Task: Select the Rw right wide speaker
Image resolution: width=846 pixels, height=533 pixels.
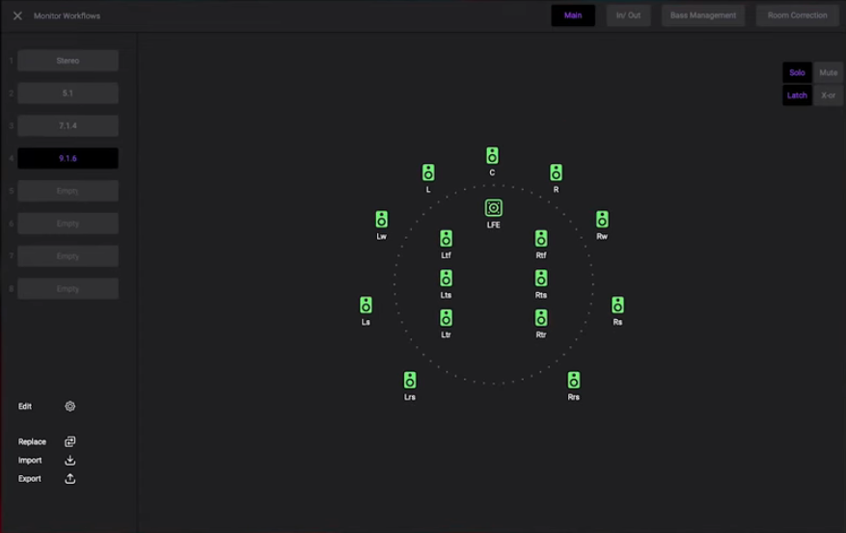Action: pyautogui.click(x=602, y=220)
